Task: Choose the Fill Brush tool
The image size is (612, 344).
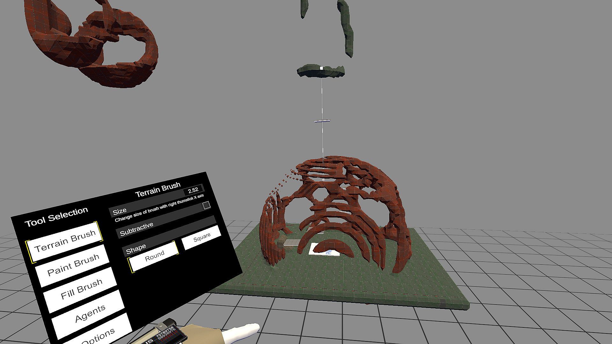Action: pyautogui.click(x=81, y=289)
